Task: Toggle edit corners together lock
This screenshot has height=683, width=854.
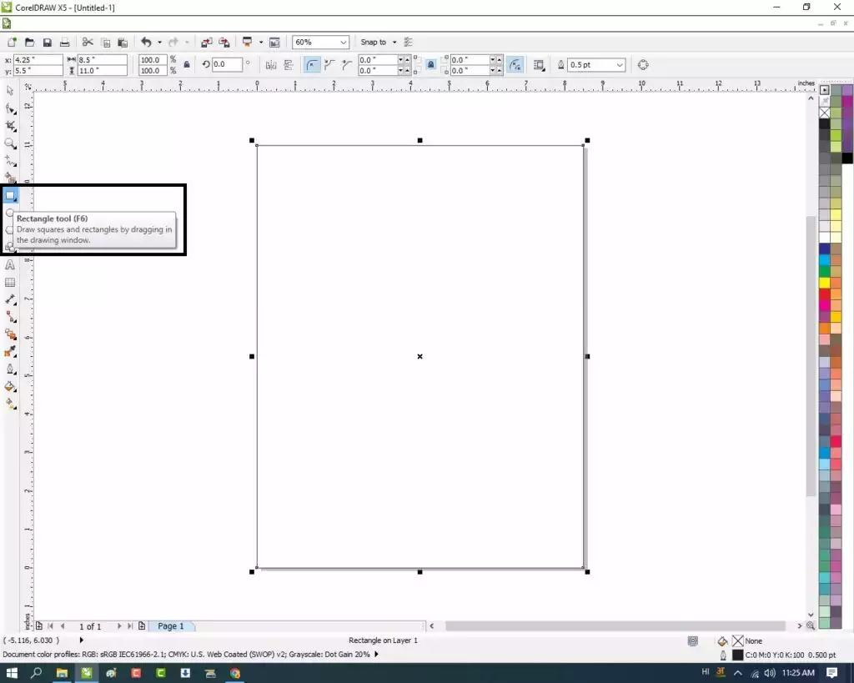Action: click(430, 65)
